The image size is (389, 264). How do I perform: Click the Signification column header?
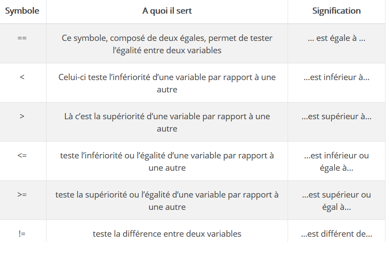336,11
